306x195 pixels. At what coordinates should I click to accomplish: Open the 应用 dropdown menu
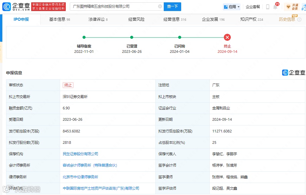(x=232, y=7)
